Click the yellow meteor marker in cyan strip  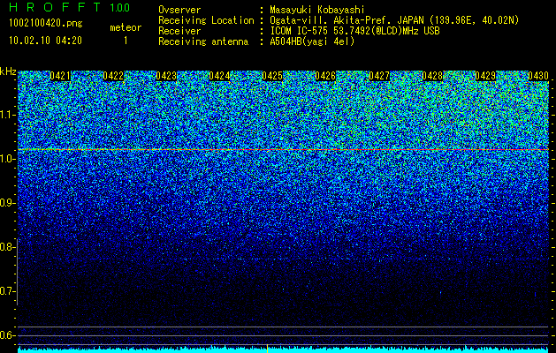(267, 348)
